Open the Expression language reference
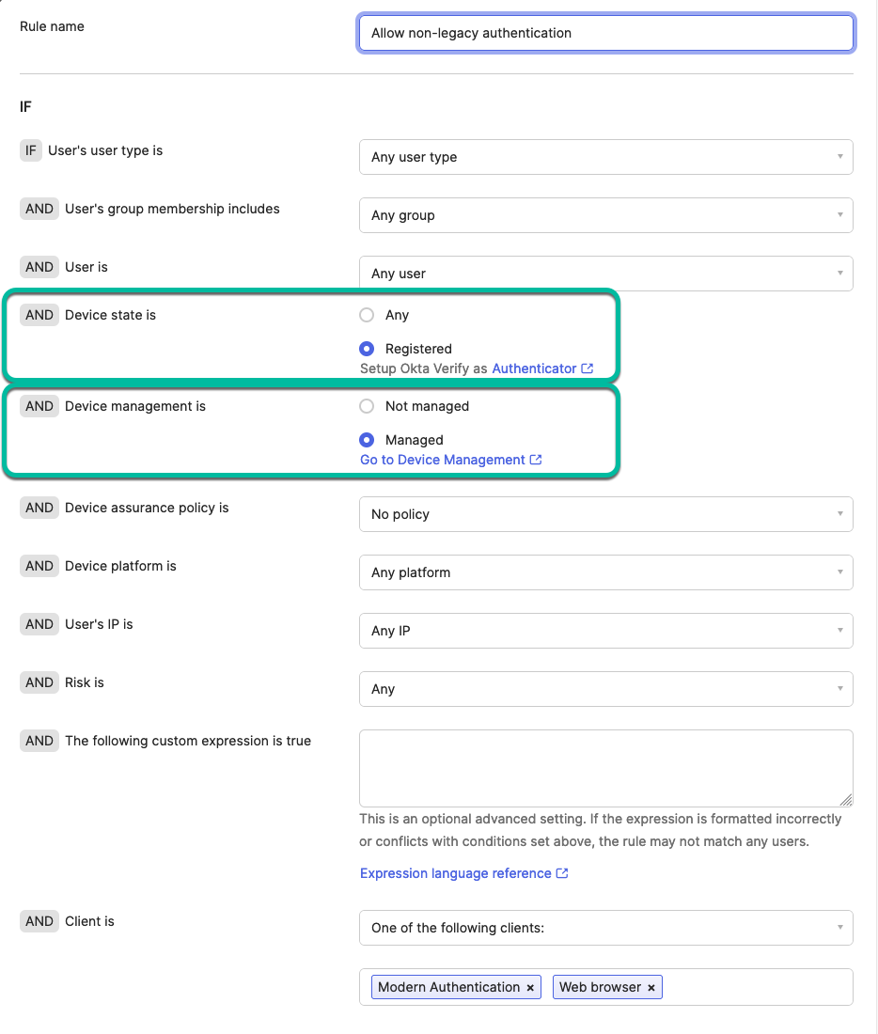The width and height of the screenshot is (878, 1034). (x=457, y=873)
